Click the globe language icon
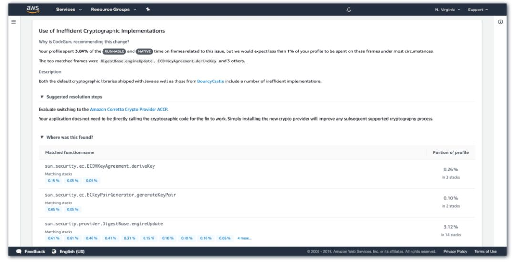 pyautogui.click(x=54, y=251)
